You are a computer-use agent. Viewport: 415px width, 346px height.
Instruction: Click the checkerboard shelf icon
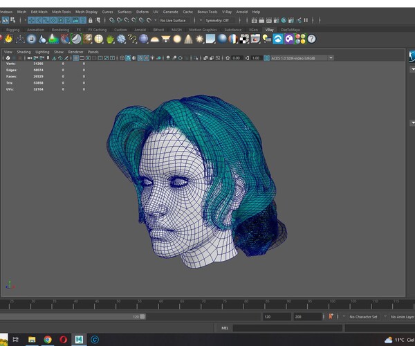244,39
